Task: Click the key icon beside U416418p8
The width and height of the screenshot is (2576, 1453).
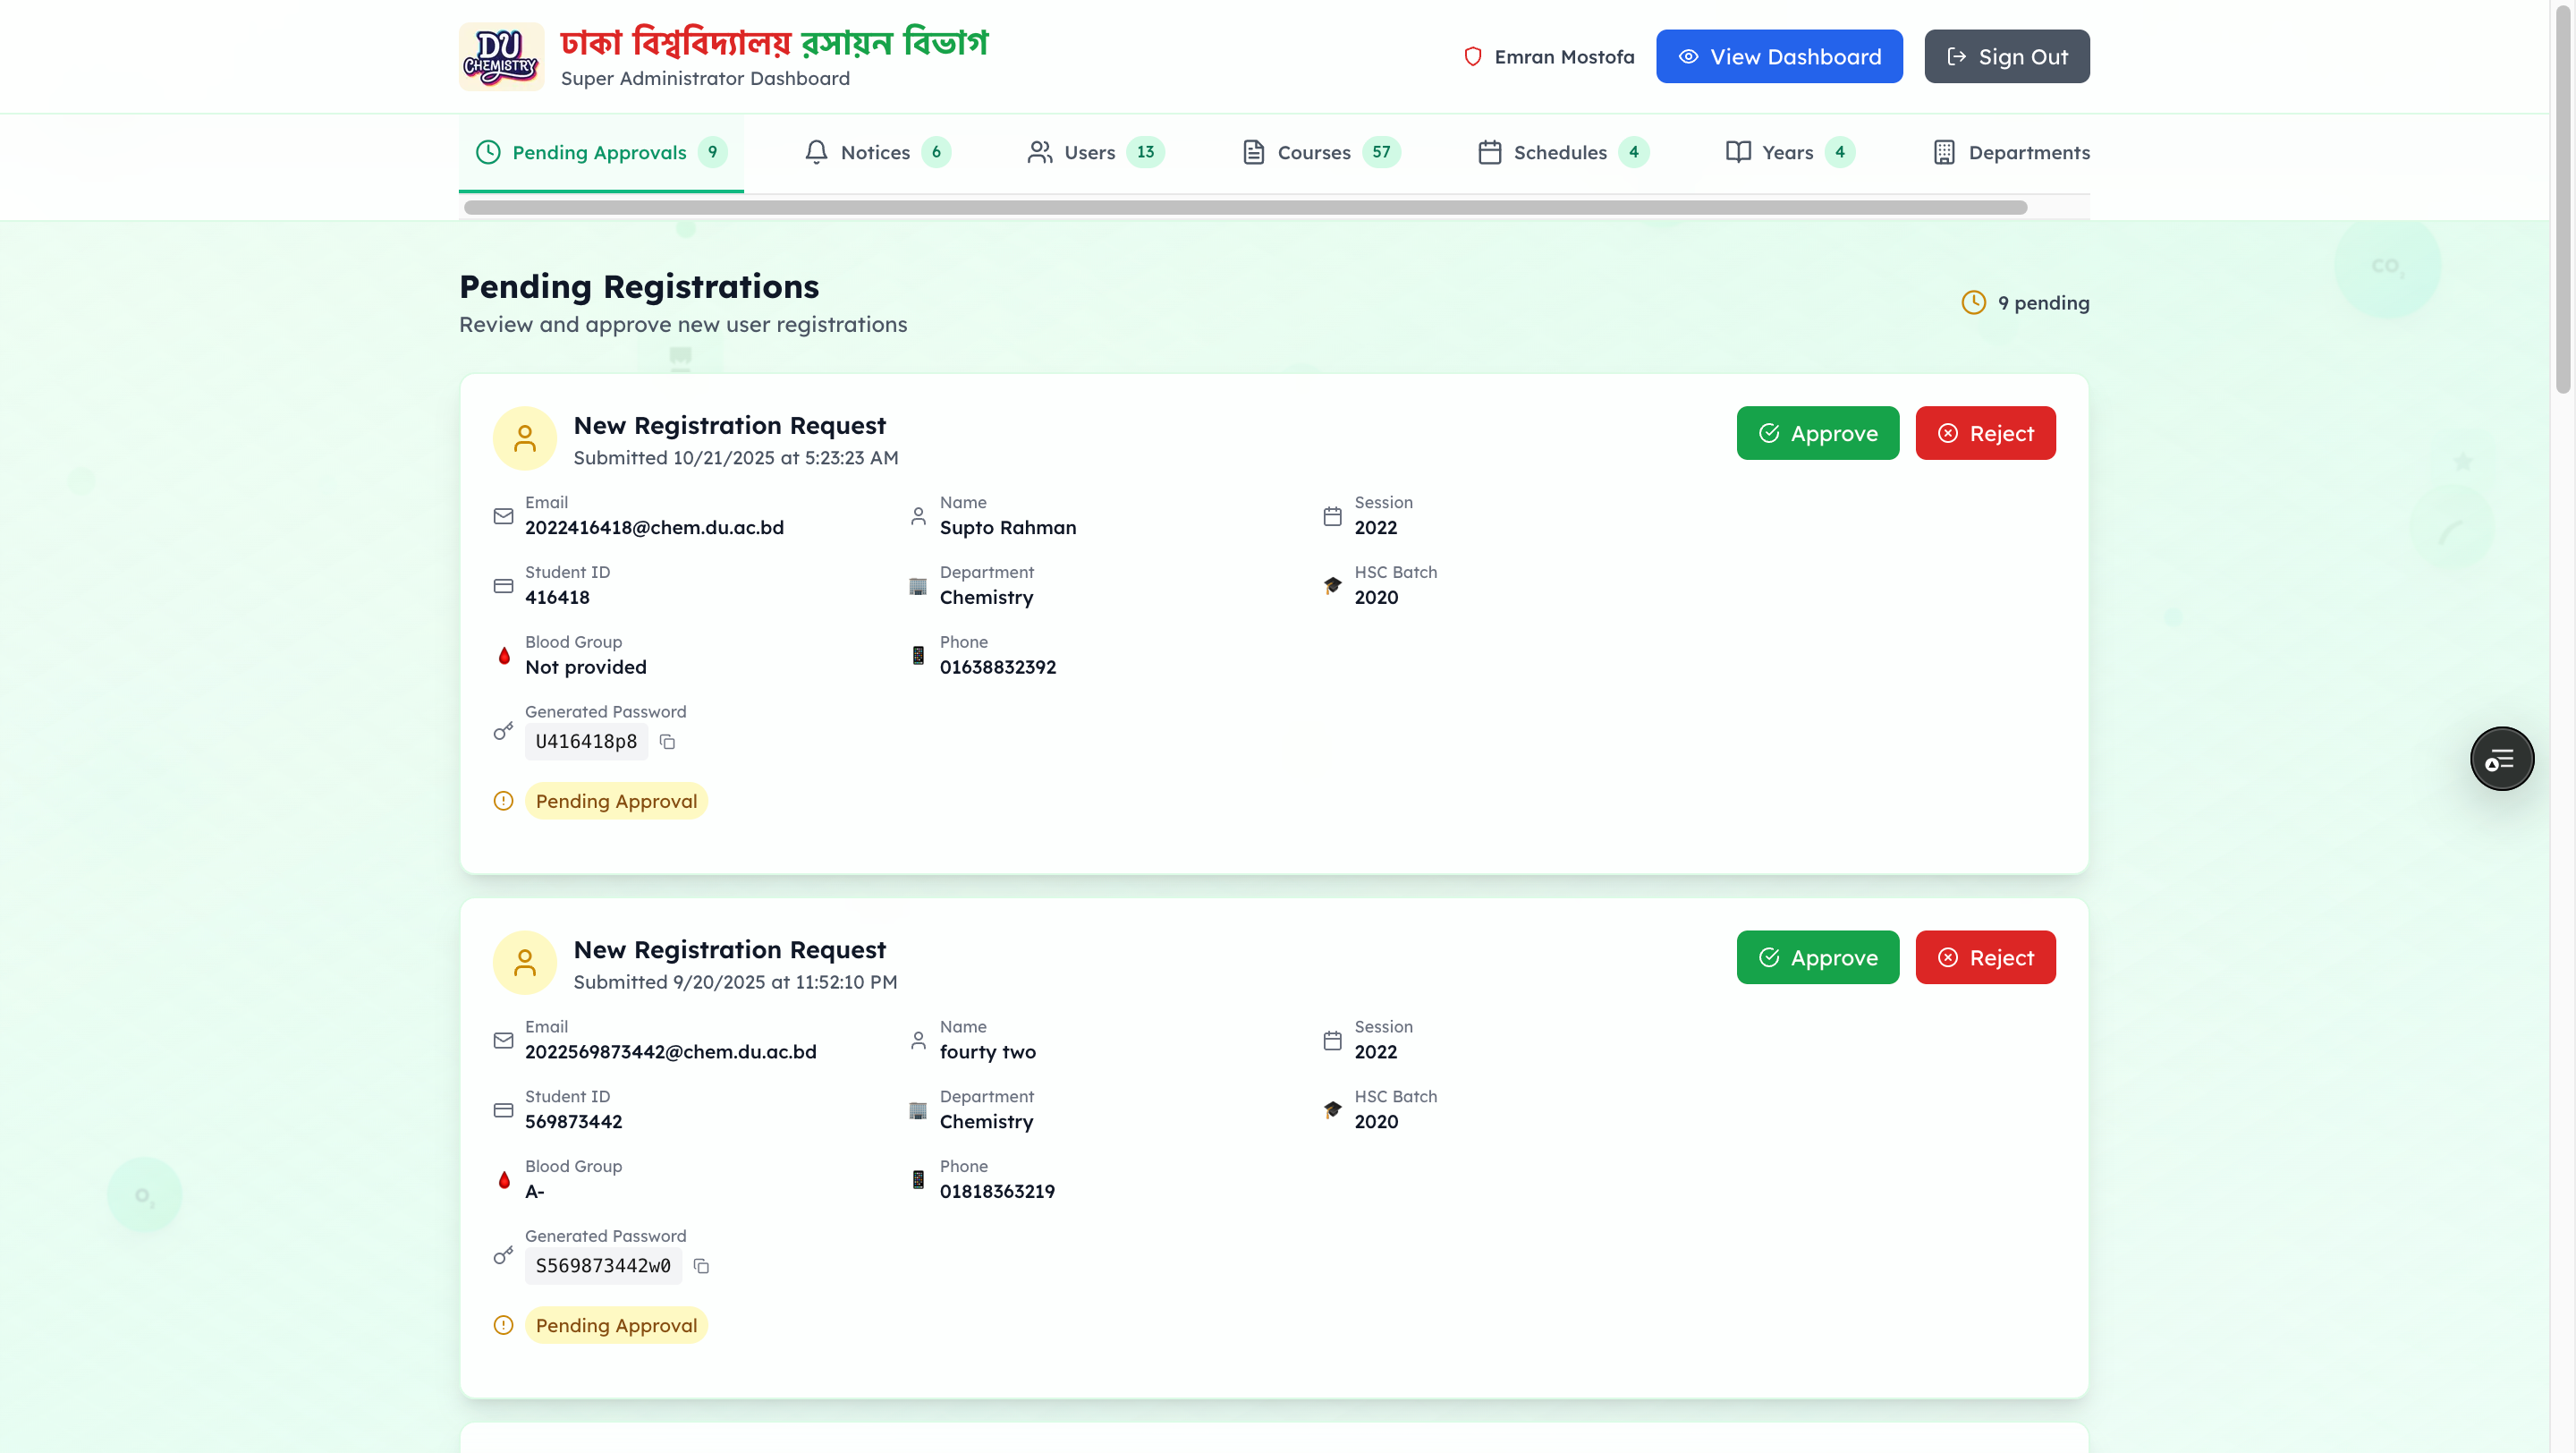Action: (x=503, y=731)
